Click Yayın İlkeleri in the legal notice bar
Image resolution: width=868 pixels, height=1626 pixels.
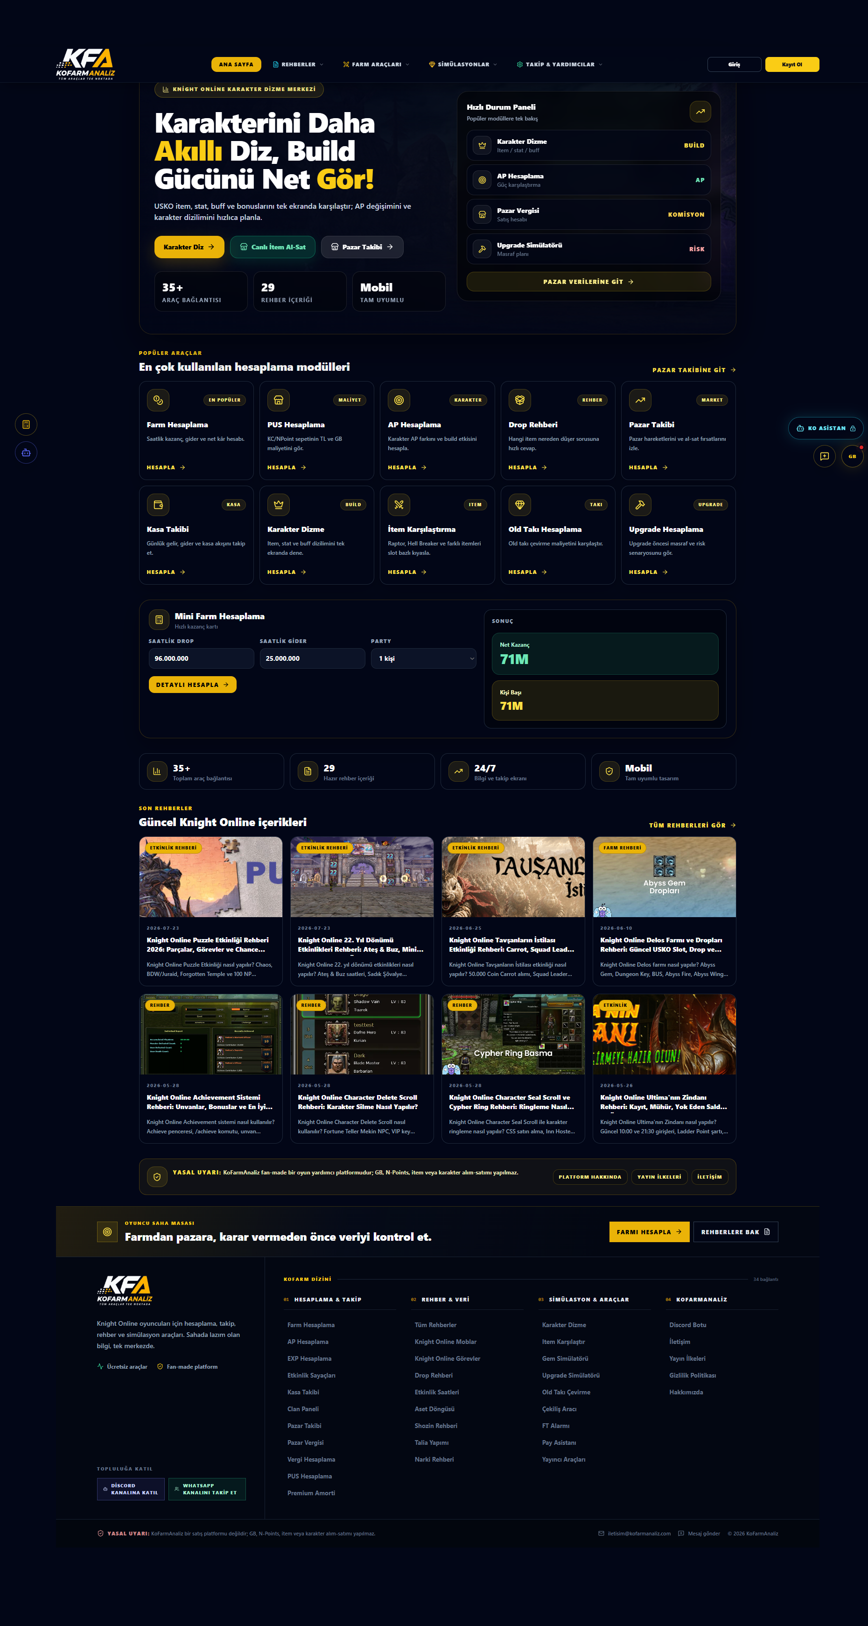point(659,1177)
